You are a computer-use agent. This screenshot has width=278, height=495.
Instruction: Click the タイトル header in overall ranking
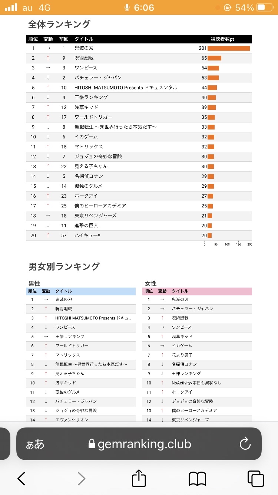84,39
